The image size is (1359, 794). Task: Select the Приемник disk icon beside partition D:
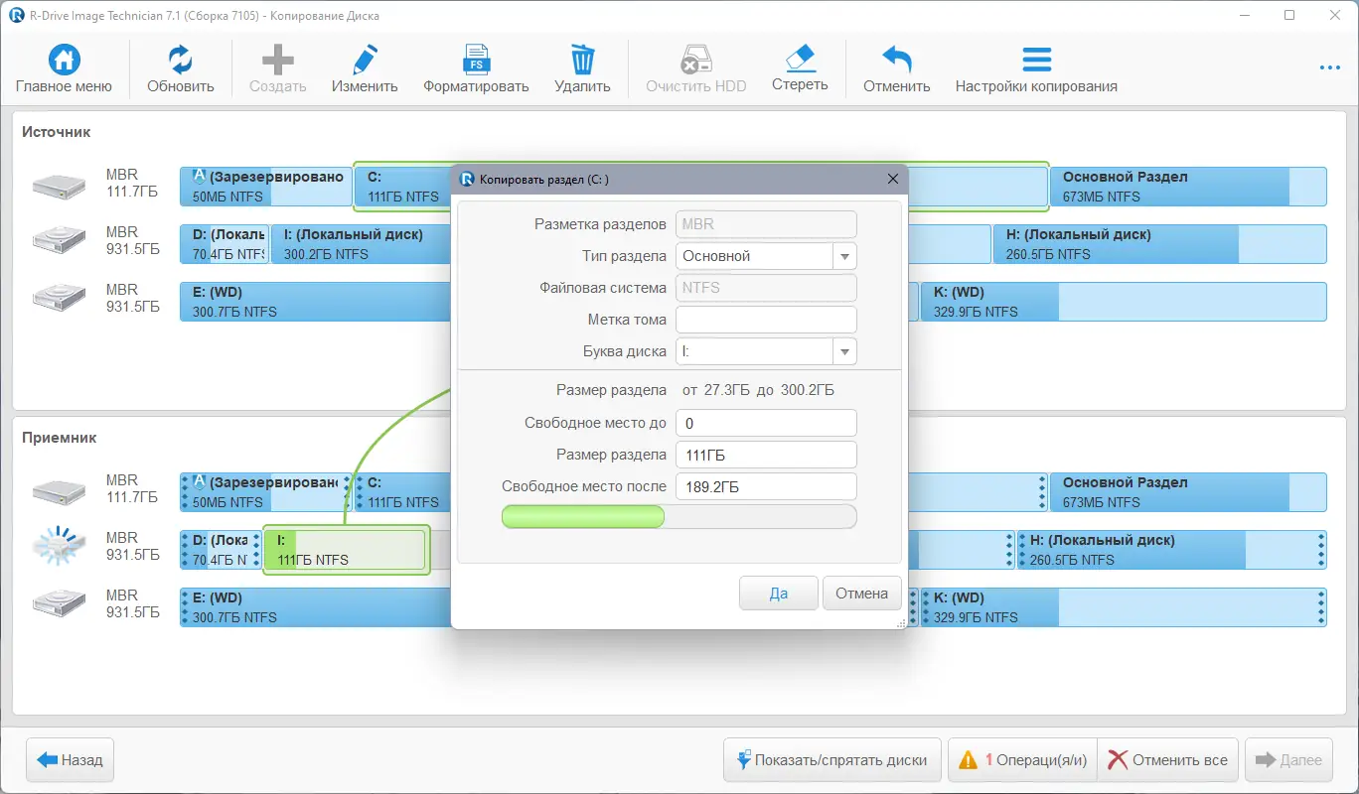pyautogui.click(x=60, y=547)
